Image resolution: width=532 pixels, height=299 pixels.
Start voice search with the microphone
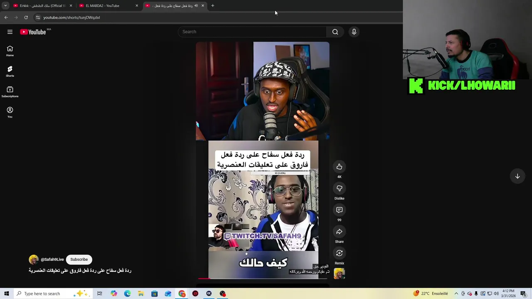point(354,32)
